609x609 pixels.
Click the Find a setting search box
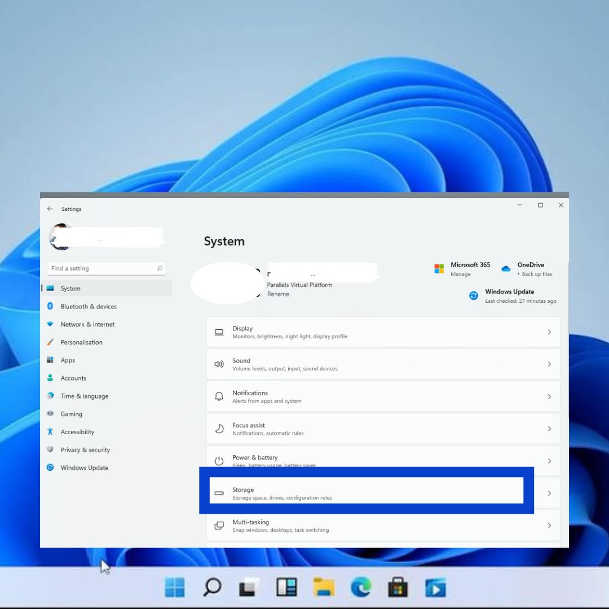click(106, 268)
